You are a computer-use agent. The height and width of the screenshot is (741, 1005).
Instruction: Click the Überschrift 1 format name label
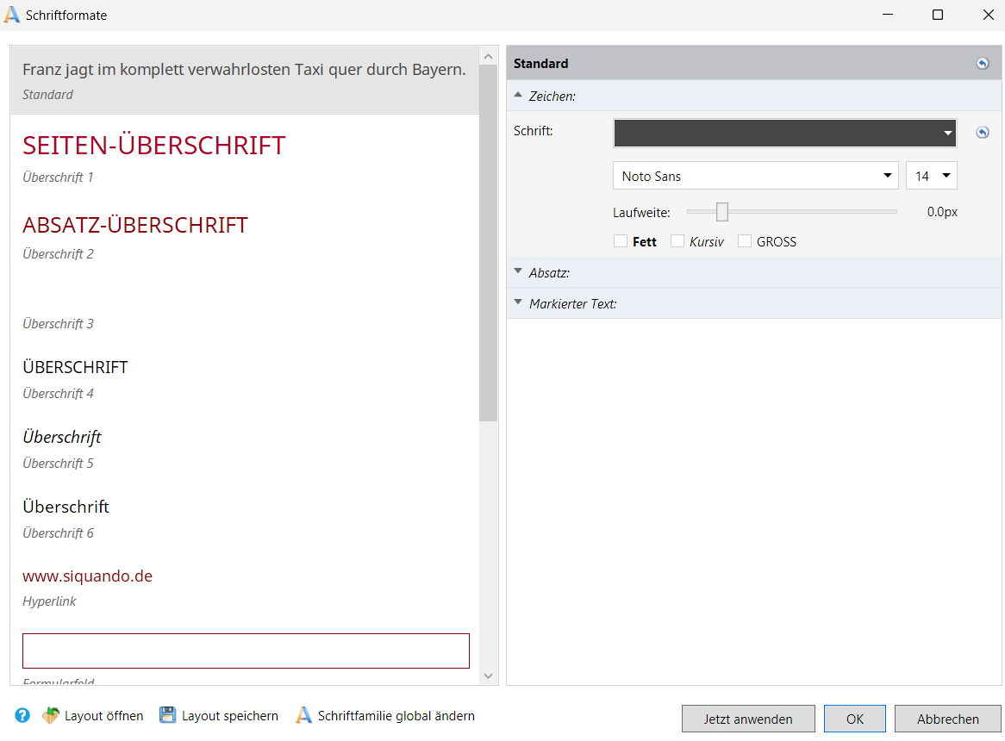tap(59, 177)
